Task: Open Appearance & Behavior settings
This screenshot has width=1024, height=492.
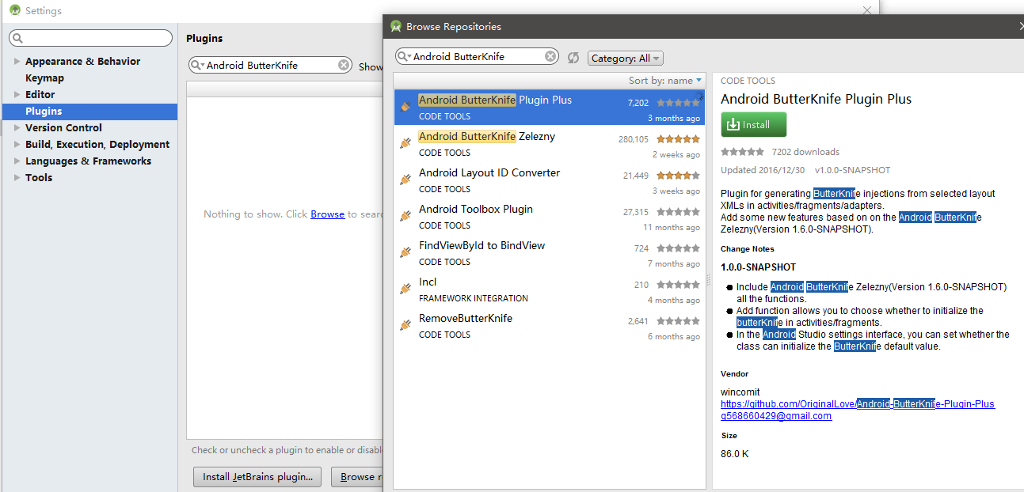Action: click(82, 61)
